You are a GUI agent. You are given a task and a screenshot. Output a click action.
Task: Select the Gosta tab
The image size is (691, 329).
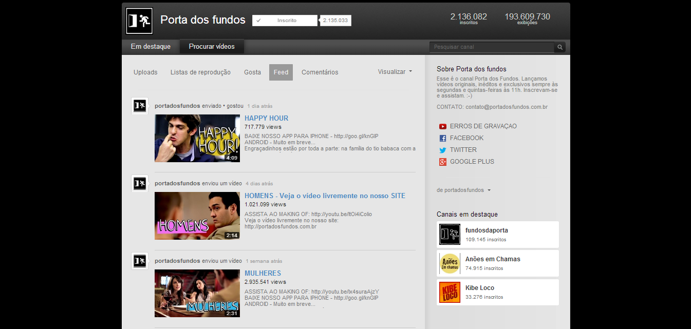(x=252, y=72)
